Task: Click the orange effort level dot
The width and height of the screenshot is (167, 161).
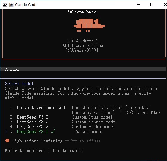Action: pos(7,140)
